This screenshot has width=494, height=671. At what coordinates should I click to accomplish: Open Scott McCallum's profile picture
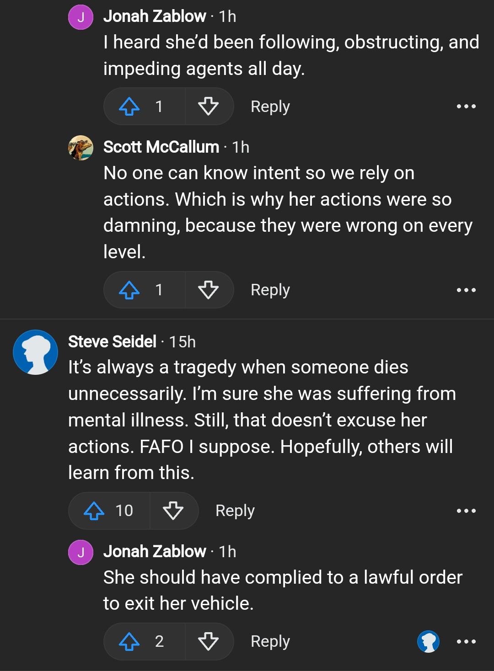81,148
